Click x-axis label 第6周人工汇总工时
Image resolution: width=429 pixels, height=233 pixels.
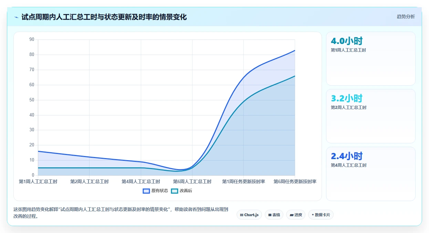click(192, 181)
